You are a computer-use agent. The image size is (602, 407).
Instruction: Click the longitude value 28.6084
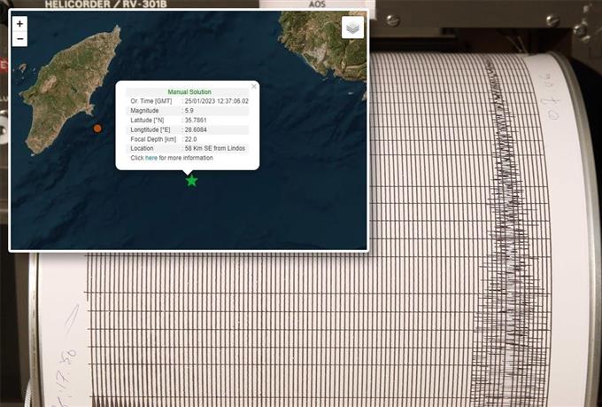[197, 129]
